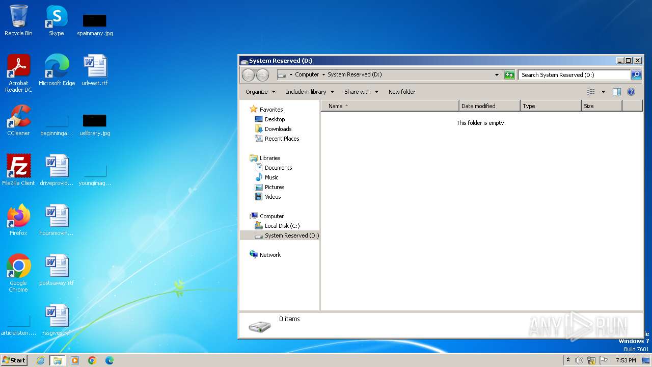Open the Music library
This screenshot has height=367, width=652.
271,177
